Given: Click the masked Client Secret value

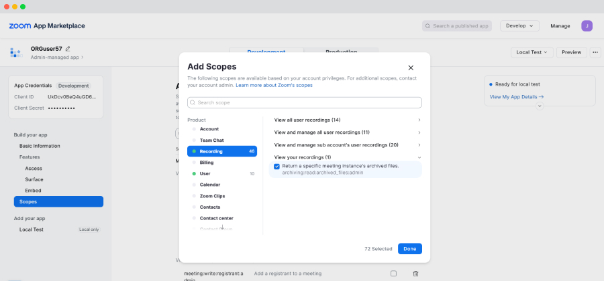Looking at the screenshot, I should click(x=61, y=108).
